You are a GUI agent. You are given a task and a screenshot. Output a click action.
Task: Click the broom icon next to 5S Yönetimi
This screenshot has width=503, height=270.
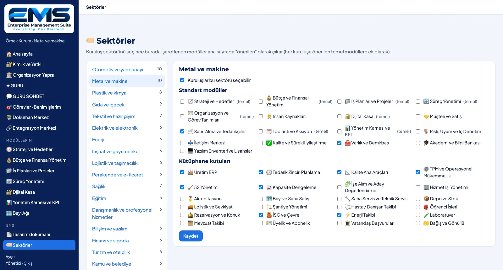point(191,187)
